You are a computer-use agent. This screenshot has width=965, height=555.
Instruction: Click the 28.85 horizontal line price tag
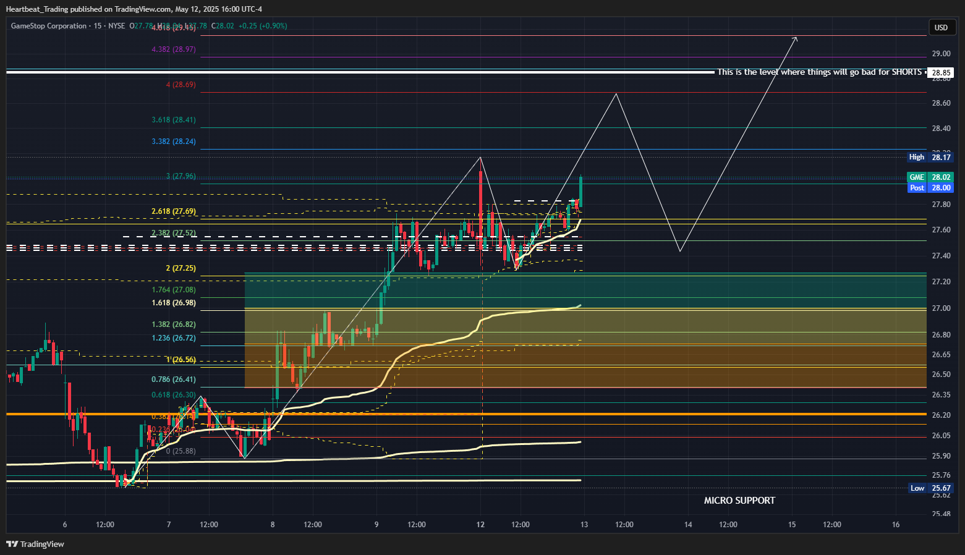coord(941,73)
